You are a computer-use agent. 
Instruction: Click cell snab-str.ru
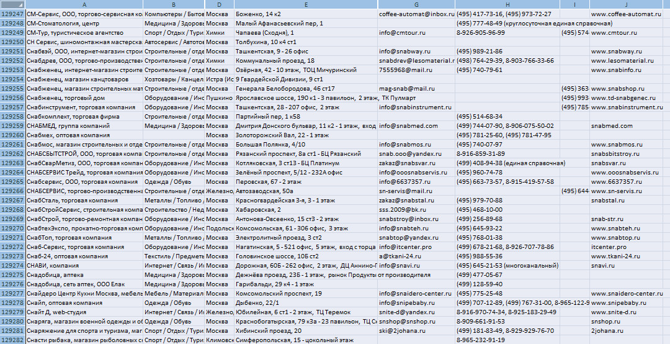click(x=626, y=219)
